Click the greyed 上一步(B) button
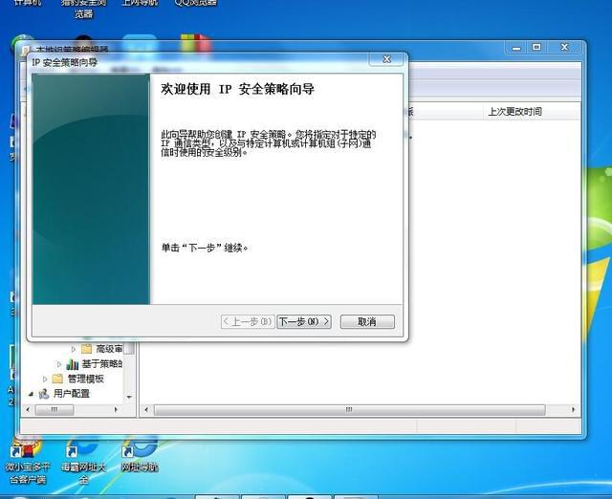The image size is (612, 499). point(248,321)
